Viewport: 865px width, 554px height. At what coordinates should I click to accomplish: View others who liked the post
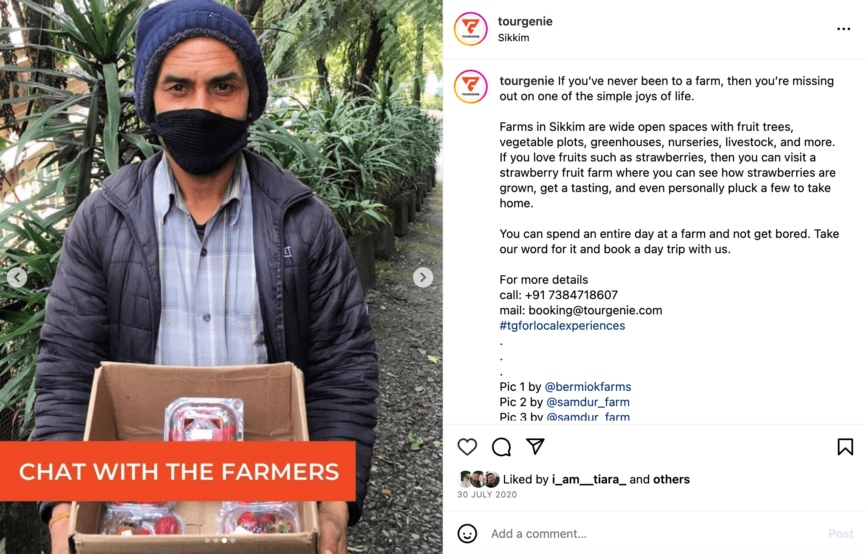(671, 479)
